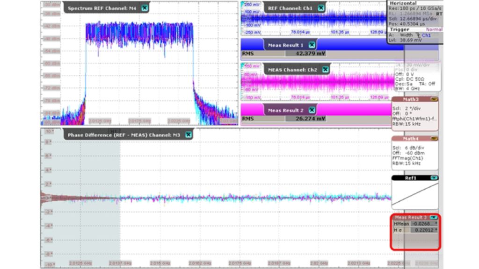Click the Meas Result 3 corner icon

(x=434, y=217)
